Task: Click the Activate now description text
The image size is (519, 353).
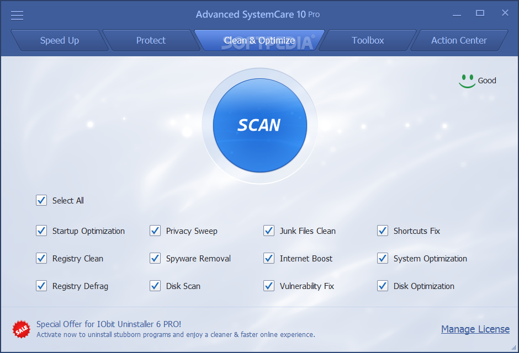Action: [176, 334]
